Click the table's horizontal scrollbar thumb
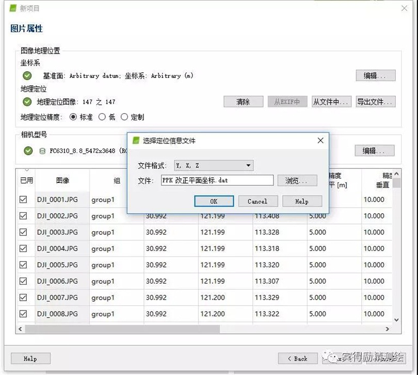 (x=122, y=329)
